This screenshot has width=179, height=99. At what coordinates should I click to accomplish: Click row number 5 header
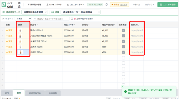coord(2,52)
